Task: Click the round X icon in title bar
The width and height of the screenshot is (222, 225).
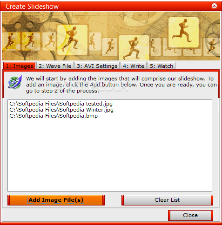Action: [214, 6]
